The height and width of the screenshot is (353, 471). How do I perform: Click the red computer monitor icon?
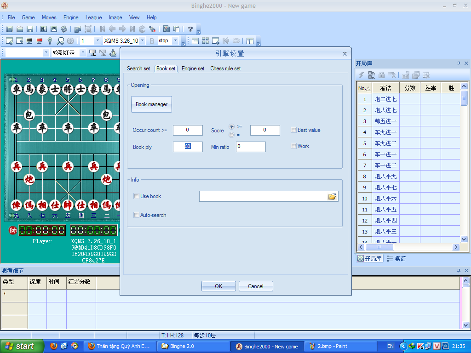(40, 41)
